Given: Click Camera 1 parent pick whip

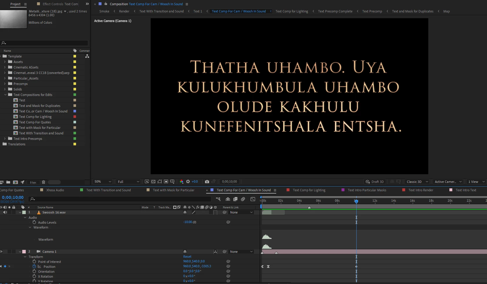Looking at the screenshot, I should point(224,252).
